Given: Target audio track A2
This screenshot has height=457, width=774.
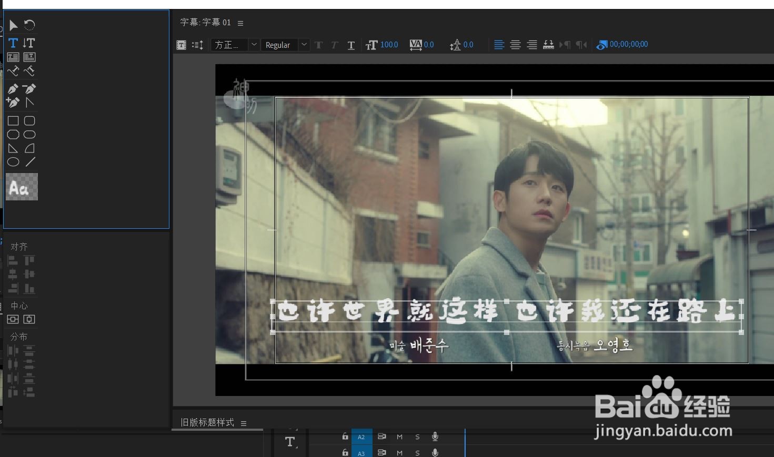Looking at the screenshot, I should pyautogui.click(x=361, y=436).
